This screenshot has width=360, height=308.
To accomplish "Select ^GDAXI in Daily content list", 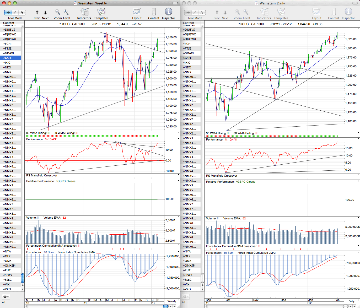I will click(x=190, y=53).
